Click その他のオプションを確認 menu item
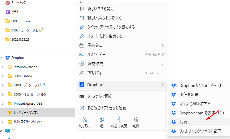Screen dimensions: 230x139 click(x=106, y=108)
